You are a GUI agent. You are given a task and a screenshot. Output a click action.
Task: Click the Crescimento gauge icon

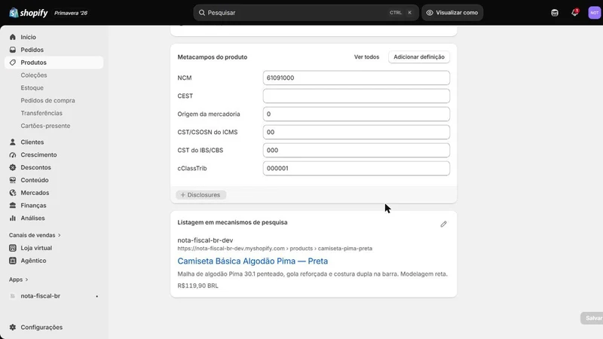point(13,154)
